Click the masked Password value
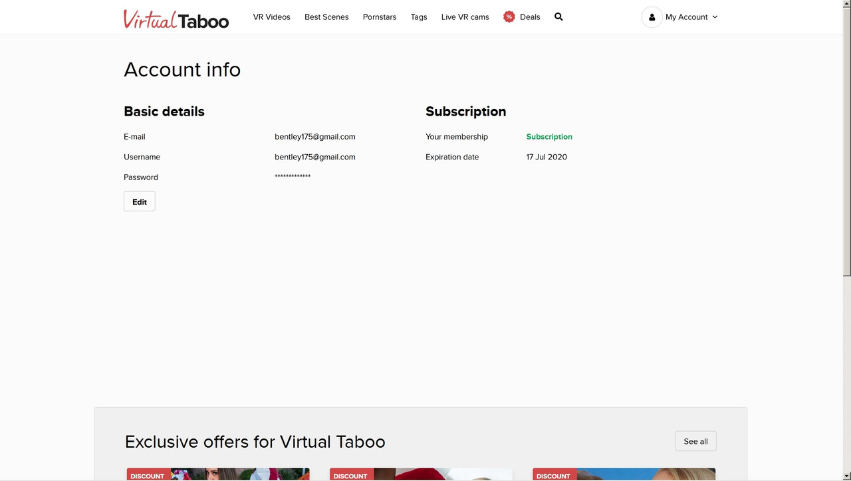 pyautogui.click(x=293, y=177)
